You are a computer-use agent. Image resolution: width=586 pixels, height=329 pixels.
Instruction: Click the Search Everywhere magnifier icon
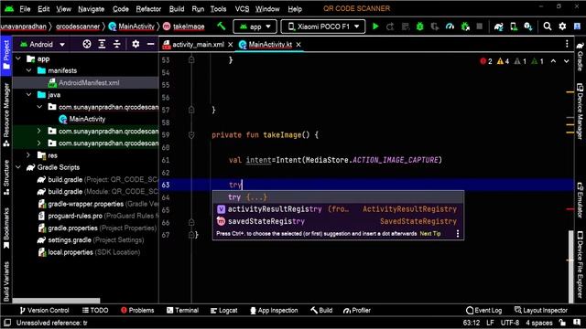pos(548,27)
